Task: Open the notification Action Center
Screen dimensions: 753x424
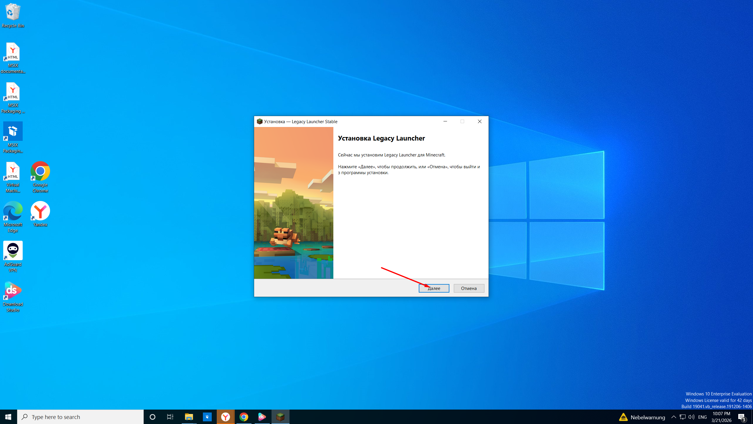Action: pyautogui.click(x=742, y=417)
